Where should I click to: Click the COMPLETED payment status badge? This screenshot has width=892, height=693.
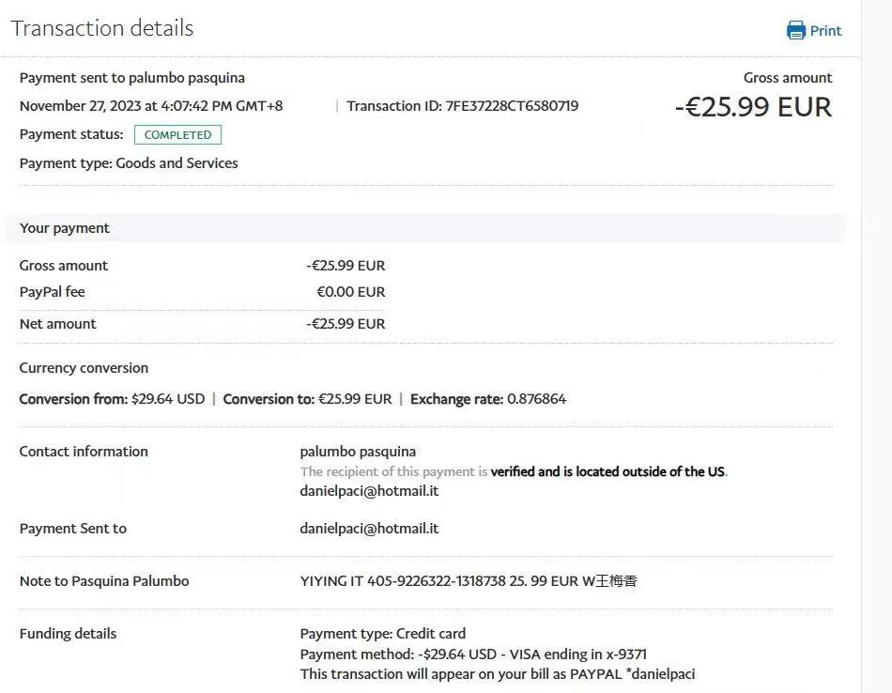click(178, 134)
